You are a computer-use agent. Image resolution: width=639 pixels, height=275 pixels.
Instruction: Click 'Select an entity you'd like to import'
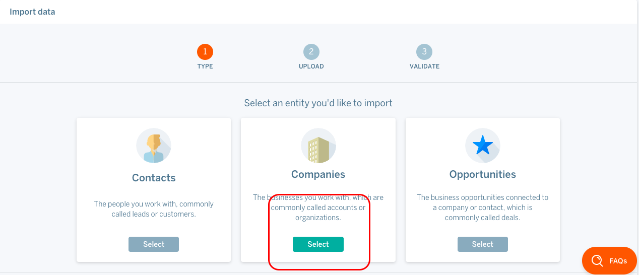coord(318,103)
